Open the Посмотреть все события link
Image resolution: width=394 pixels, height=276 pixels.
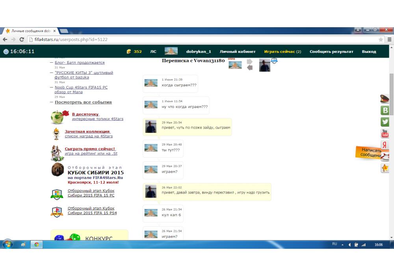coord(83,102)
